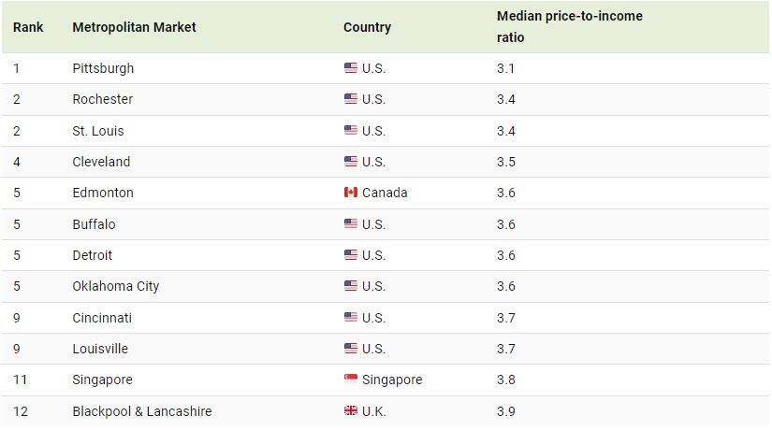Click the Metropolitan Market column header
772x430 pixels.
[134, 27]
